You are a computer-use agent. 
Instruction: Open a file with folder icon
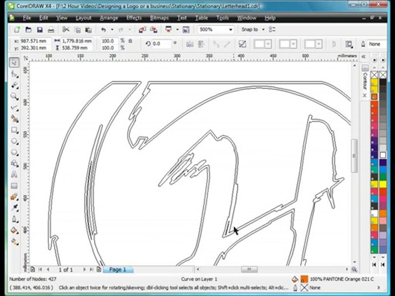tap(28, 30)
